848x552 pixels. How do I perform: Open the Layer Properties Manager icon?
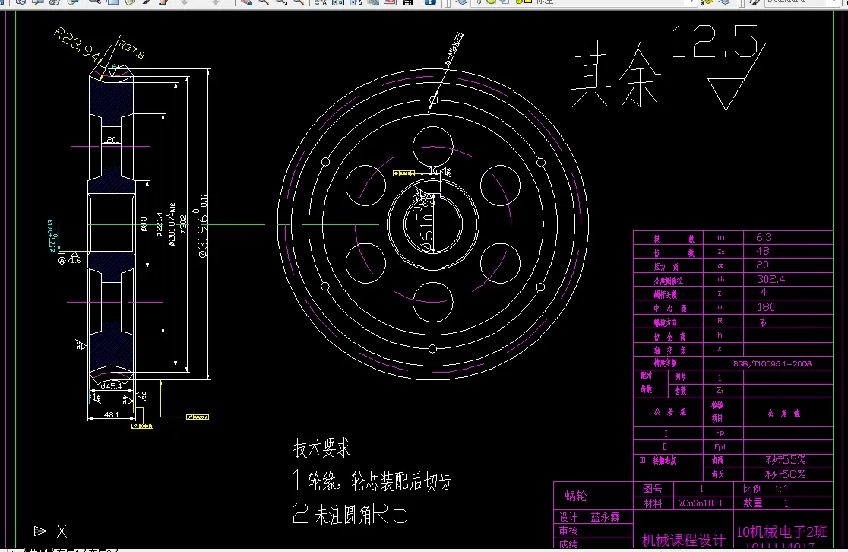(461, 5)
